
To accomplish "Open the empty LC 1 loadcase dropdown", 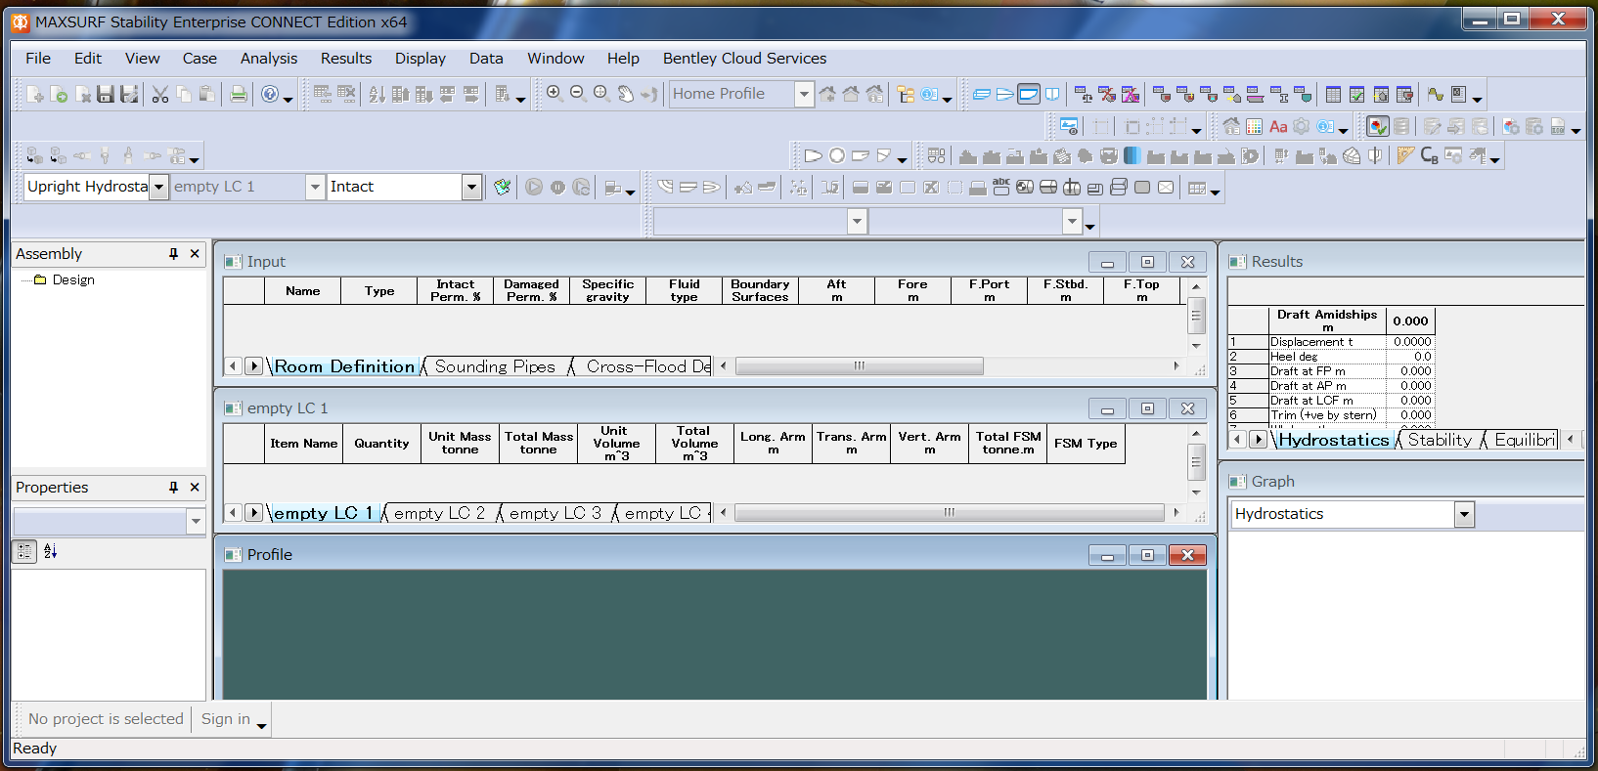I will pyautogui.click(x=315, y=187).
